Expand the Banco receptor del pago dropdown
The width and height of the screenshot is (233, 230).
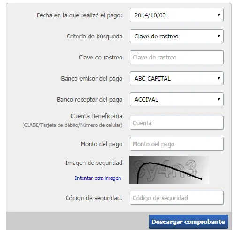click(177, 99)
